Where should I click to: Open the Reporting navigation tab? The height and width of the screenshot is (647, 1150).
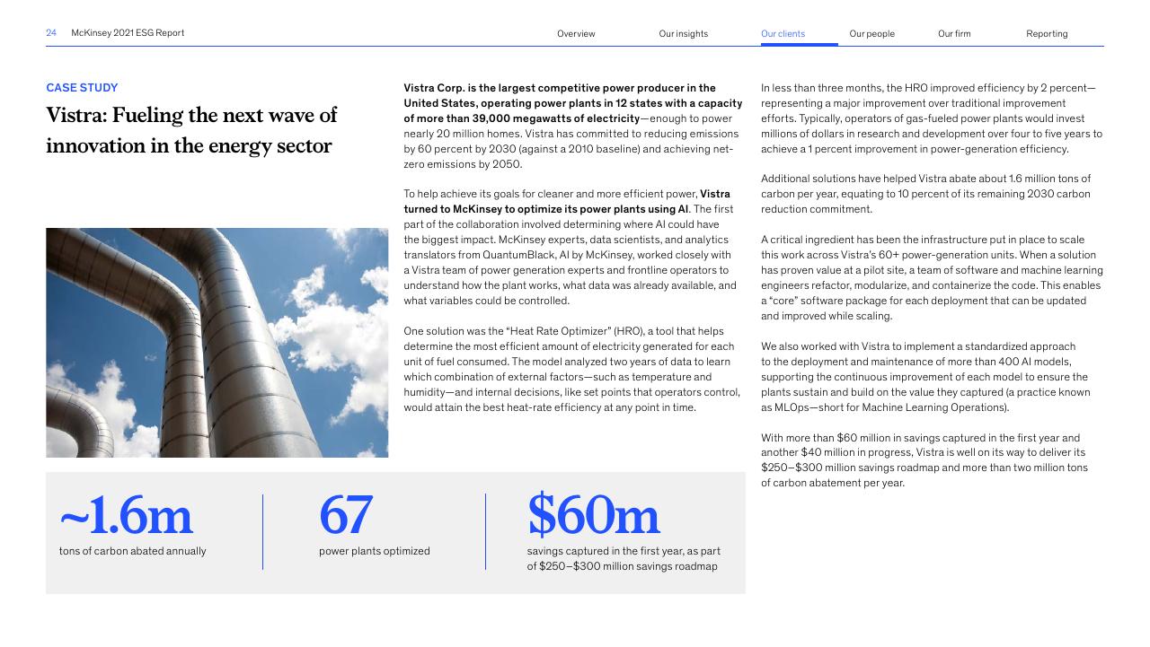(x=1047, y=34)
